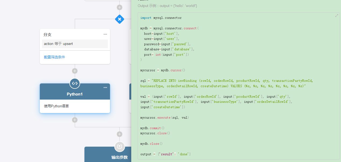Add a node below the Python1 card

tap(75, 120)
